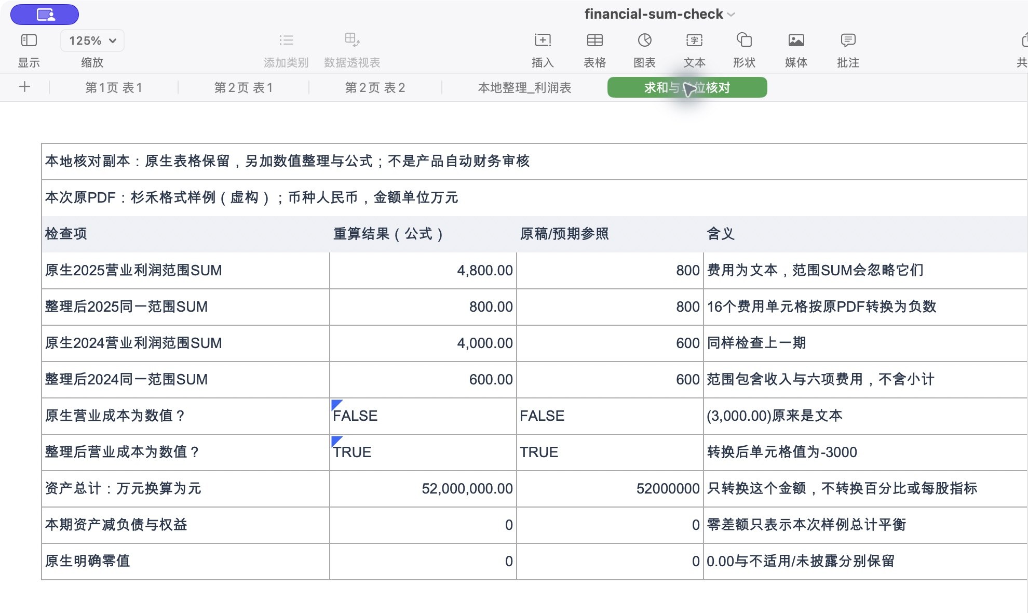Switch to sheet tab 第2页 表2
The width and height of the screenshot is (1028, 613).
pyautogui.click(x=375, y=87)
